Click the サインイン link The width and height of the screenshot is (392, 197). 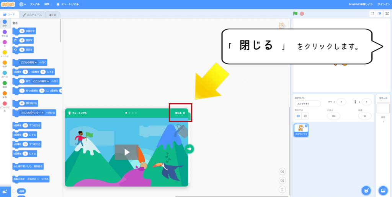click(383, 4)
